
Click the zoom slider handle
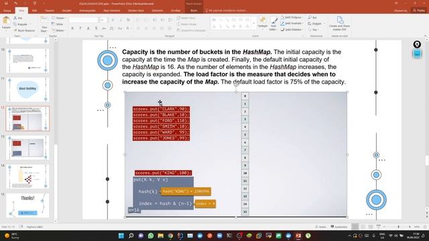point(398,227)
